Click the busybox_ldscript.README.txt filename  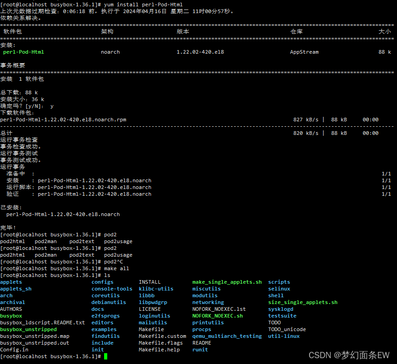[x=43, y=322]
